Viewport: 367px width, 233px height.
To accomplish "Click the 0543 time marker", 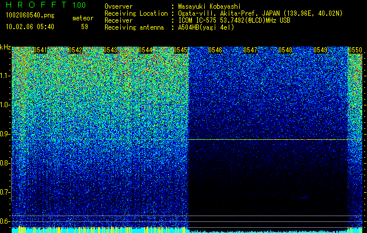I will click(110, 50).
